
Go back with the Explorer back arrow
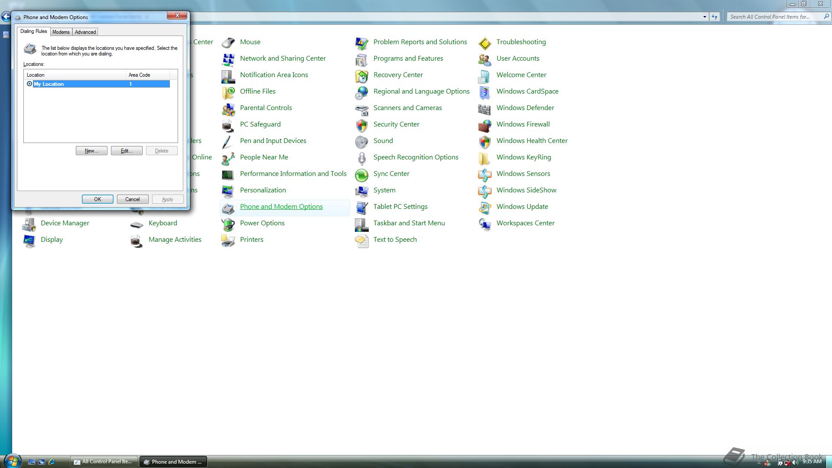point(6,17)
